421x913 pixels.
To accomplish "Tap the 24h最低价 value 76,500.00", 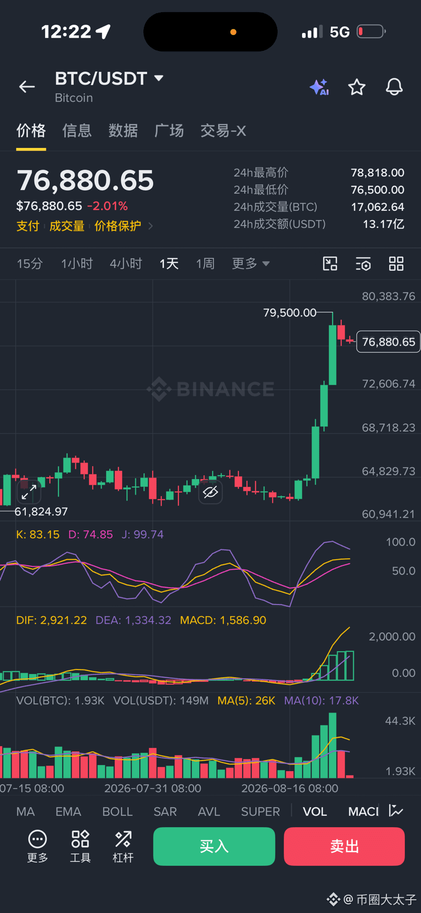I will (x=378, y=190).
